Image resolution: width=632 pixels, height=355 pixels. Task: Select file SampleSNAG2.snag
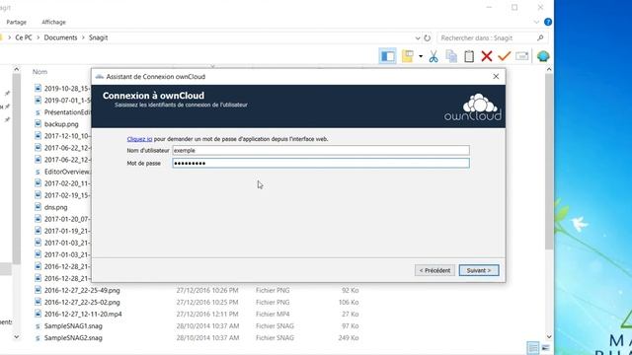pos(73,337)
